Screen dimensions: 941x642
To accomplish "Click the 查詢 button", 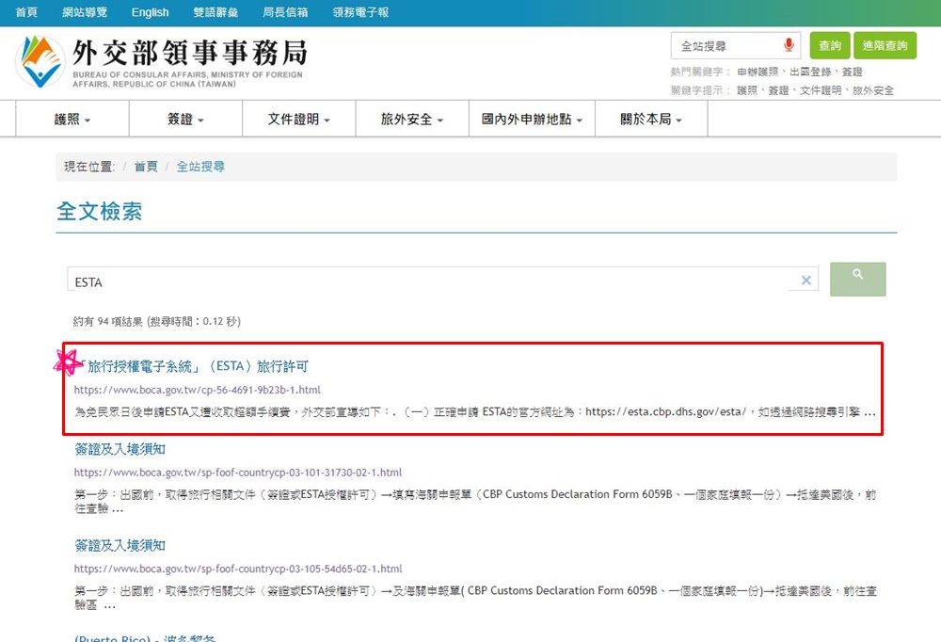I will point(829,45).
